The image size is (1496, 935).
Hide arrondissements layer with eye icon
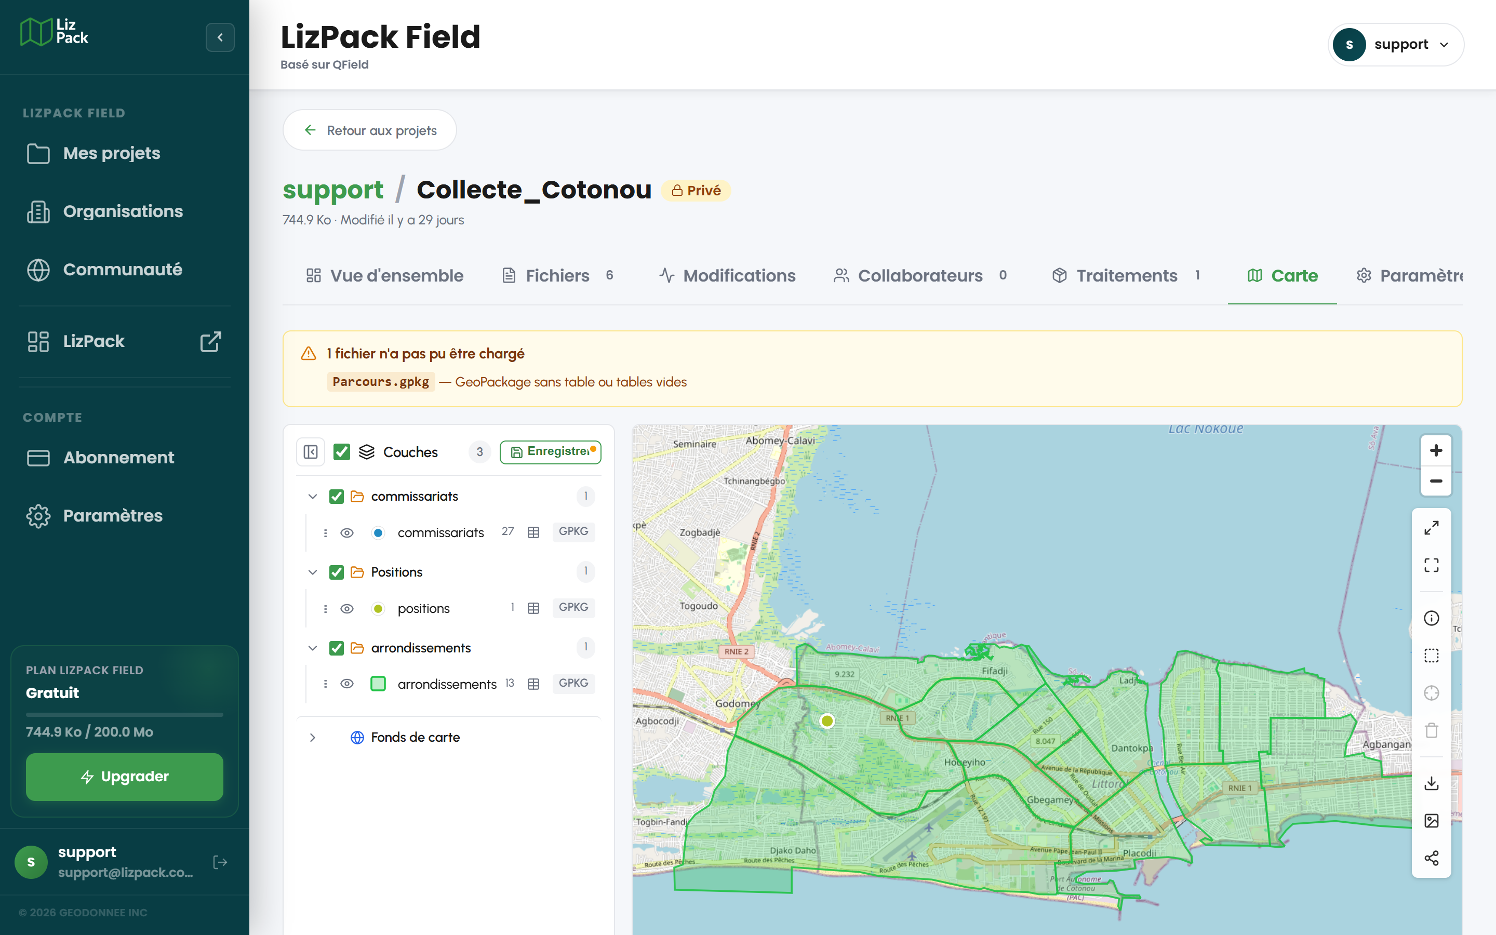tap(347, 684)
